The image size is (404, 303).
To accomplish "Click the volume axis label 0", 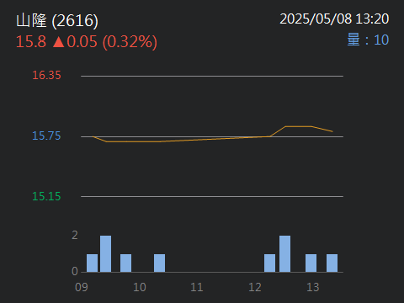I will [75, 271].
